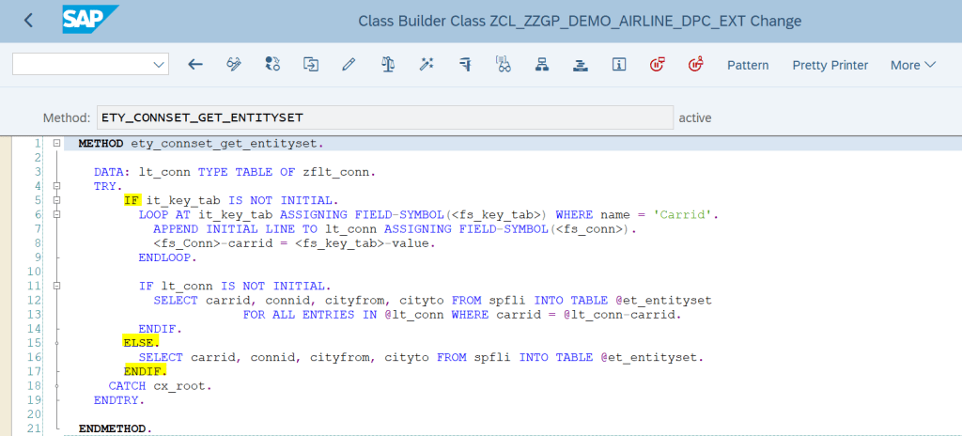Click the Pattern button
This screenshot has width=962, height=436.
748,65
